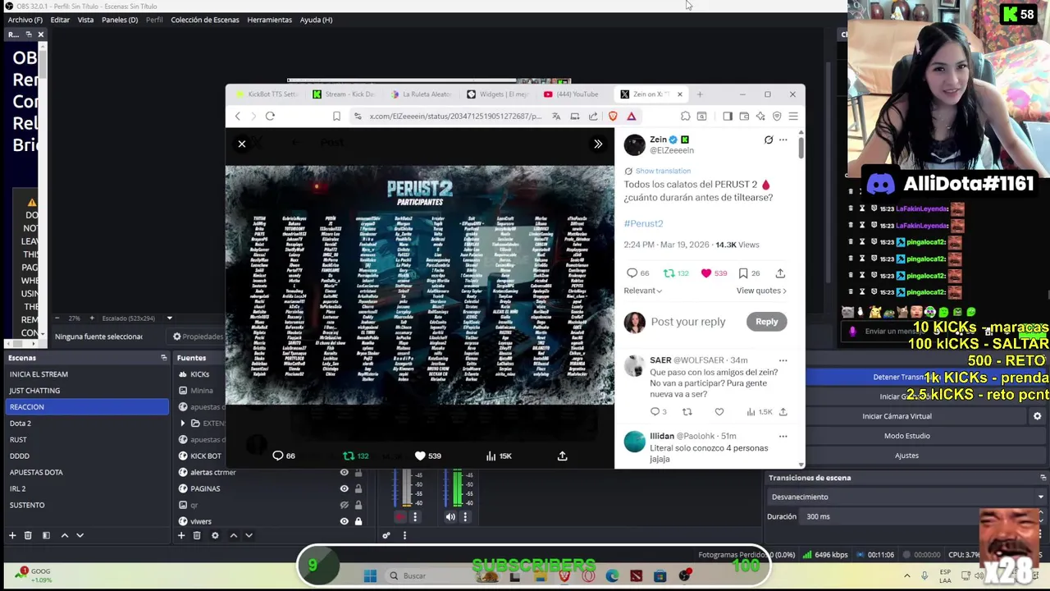
Task: Open the Archivo menu in OBS
Action: pyautogui.click(x=25, y=20)
